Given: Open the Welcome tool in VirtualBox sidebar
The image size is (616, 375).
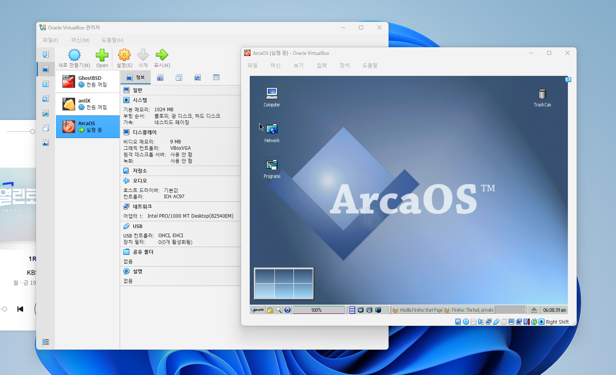Looking at the screenshot, I should (x=46, y=54).
